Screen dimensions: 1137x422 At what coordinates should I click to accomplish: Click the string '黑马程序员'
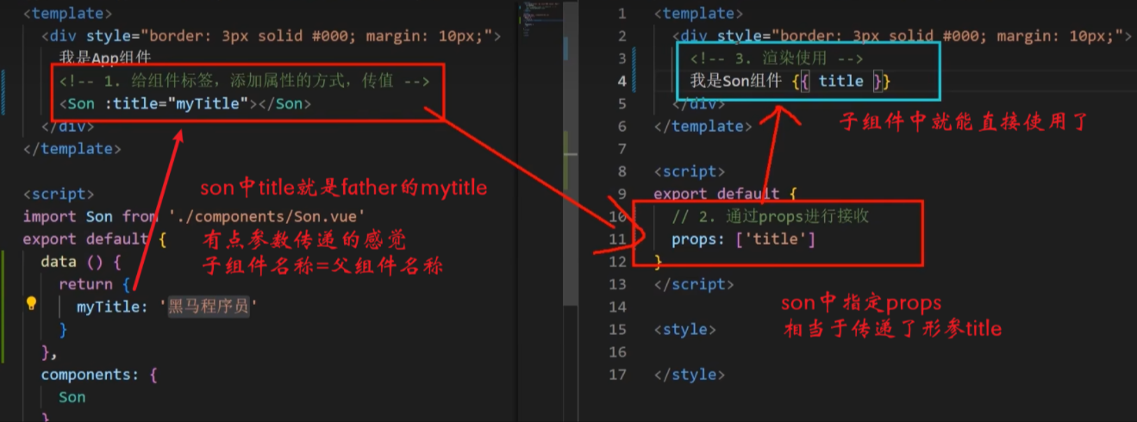pyautogui.click(x=209, y=306)
